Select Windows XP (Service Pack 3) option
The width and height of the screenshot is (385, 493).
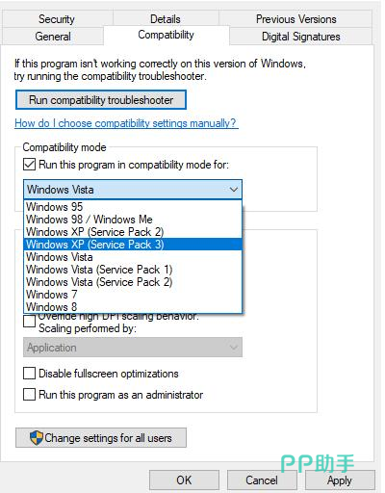tap(133, 245)
